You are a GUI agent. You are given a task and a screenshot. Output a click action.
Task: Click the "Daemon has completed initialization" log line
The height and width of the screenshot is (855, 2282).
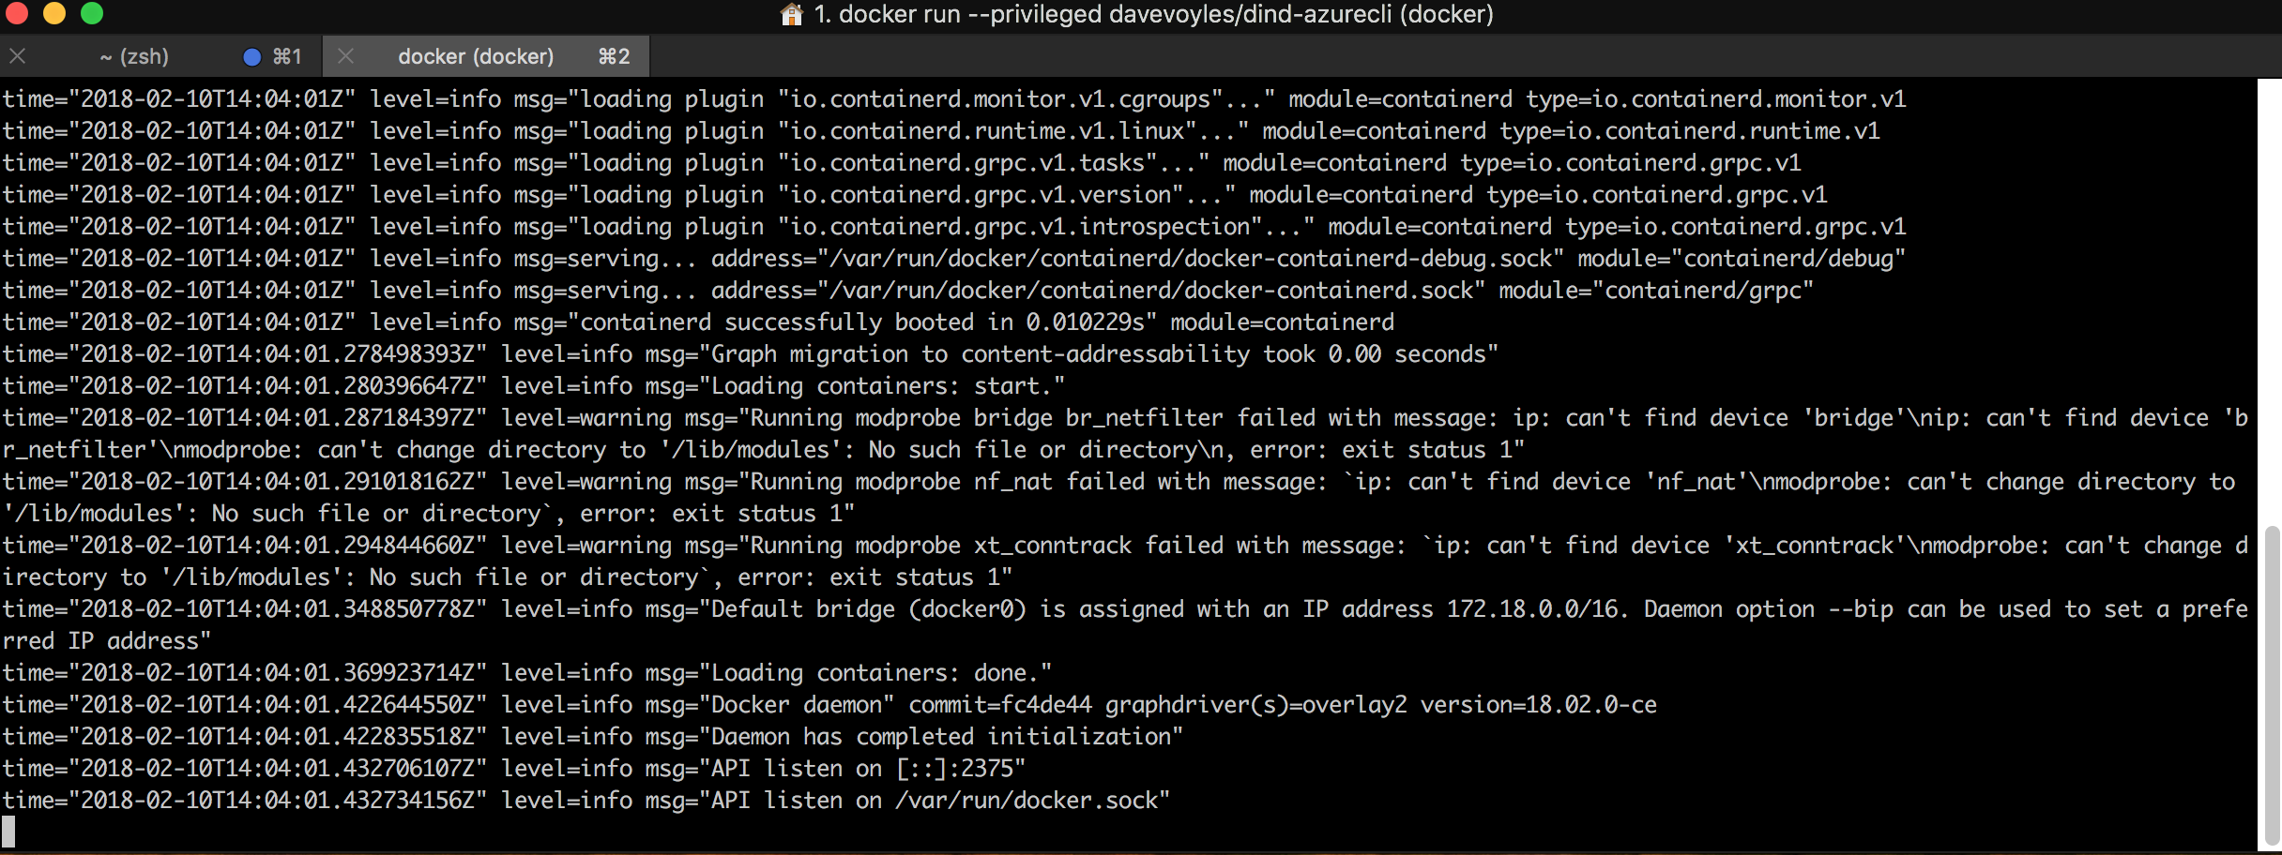(592, 737)
